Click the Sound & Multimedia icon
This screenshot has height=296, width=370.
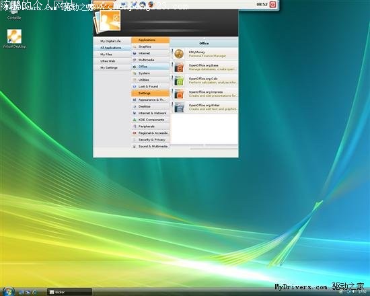coord(135,147)
